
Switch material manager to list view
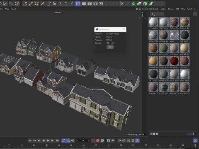[151, 134]
